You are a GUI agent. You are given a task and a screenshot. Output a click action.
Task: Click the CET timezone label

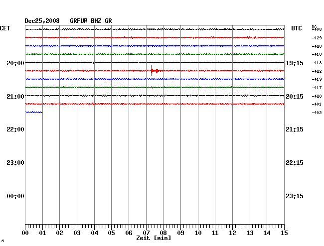click(5, 28)
